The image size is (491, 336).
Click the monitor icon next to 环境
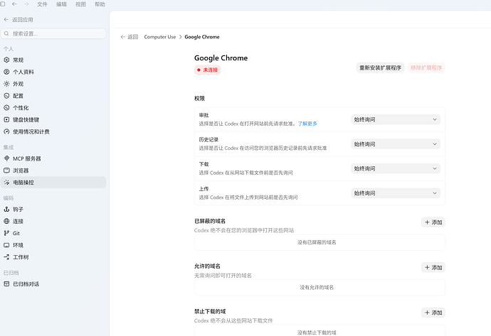[6, 245]
